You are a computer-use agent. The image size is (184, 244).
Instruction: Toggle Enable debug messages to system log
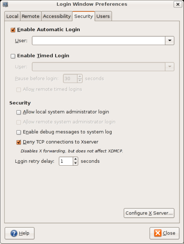19,132
